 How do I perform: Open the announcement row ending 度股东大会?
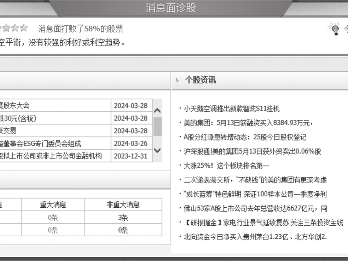coord(55,106)
